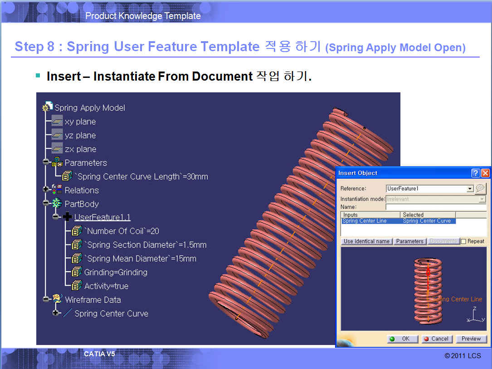Enable the Repeat checkbox
This screenshot has width=492, height=369.
click(x=463, y=241)
